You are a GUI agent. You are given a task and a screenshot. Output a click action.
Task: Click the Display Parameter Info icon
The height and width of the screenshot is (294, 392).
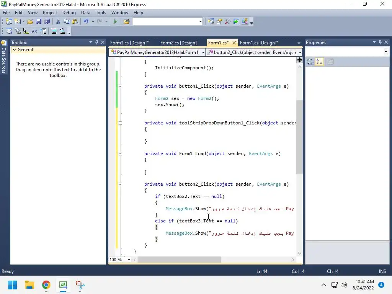pyautogui.click(x=18, y=31)
